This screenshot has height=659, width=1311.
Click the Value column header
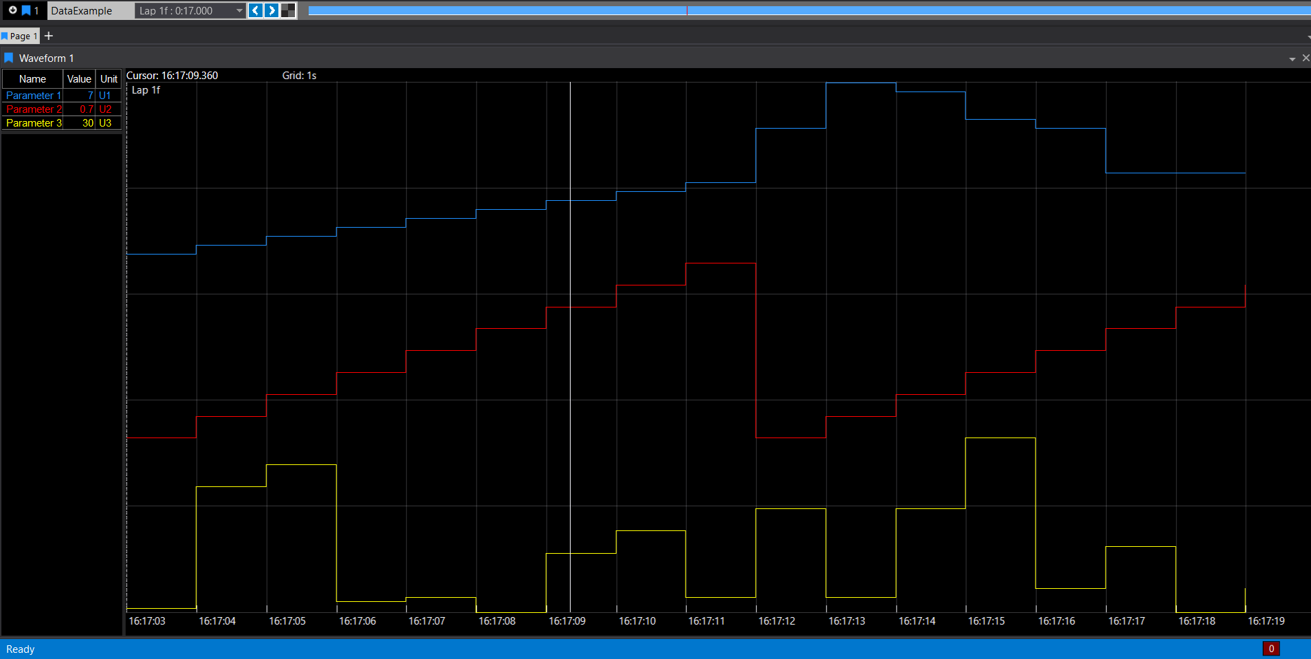[79, 79]
